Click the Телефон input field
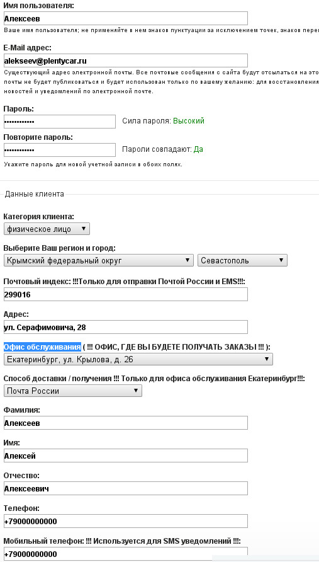Viewport: 319px width, 562px height. click(x=126, y=521)
